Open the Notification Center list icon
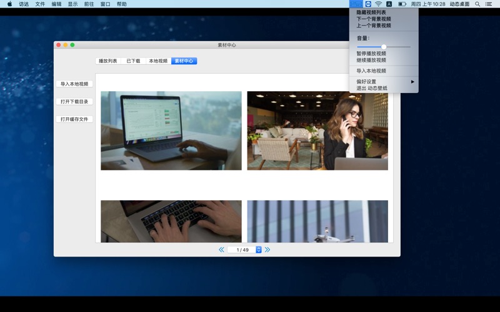 click(489, 4)
